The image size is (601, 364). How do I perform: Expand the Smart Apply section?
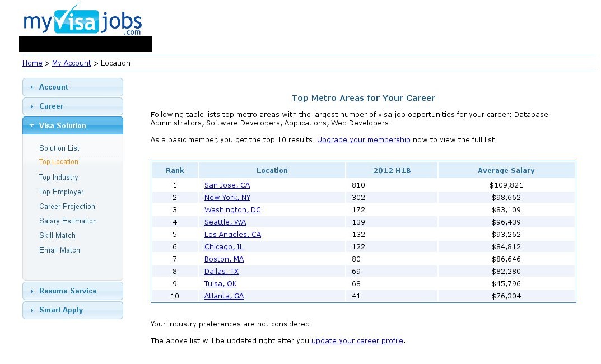pyautogui.click(x=72, y=310)
